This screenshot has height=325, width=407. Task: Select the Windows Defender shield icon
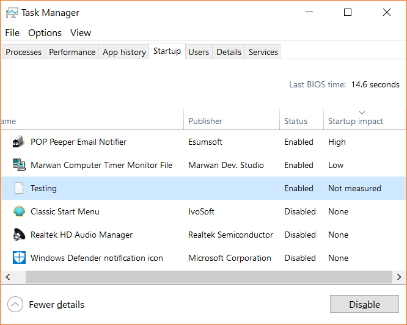coord(19,258)
